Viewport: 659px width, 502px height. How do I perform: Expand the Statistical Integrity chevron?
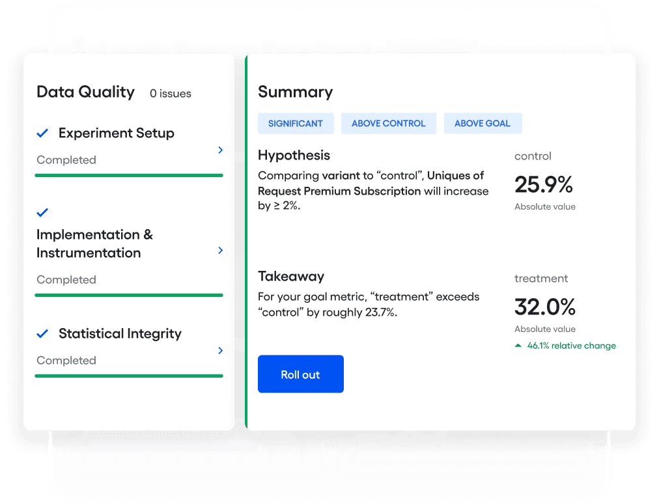tap(220, 350)
